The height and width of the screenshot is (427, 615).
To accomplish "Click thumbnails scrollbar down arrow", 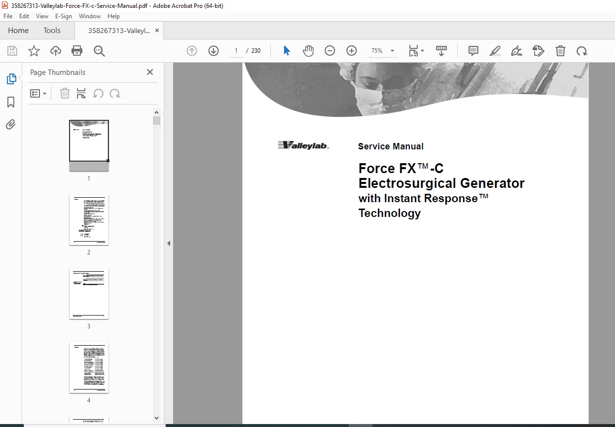I will coord(157,418).
